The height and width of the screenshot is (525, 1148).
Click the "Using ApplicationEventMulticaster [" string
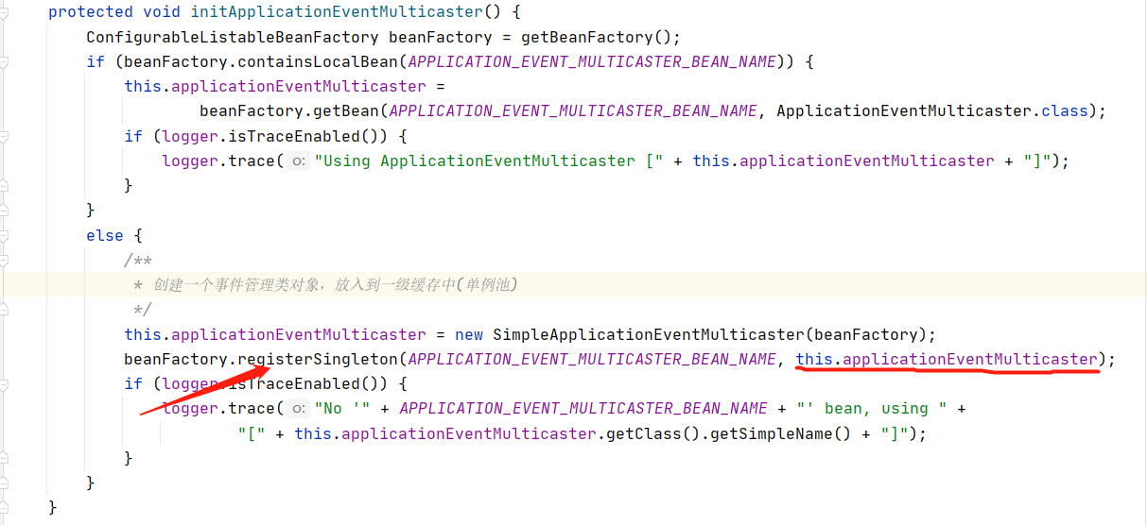tap(489, 161)
